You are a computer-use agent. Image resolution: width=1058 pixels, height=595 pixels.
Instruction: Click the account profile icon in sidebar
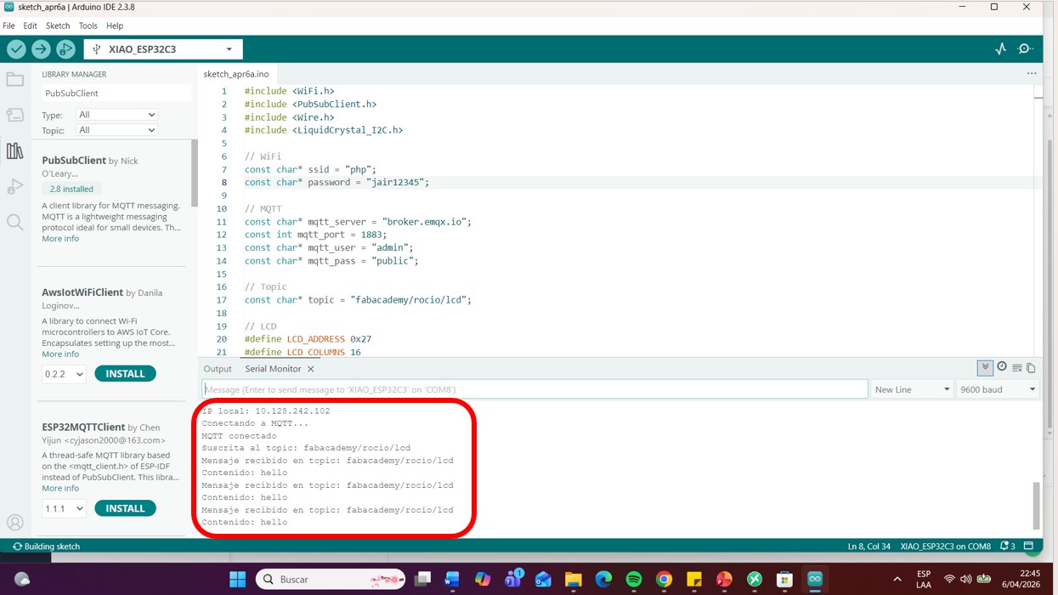click(14, 523)
